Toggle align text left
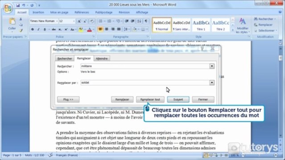285x160 pixels. (x=100, y=29)
